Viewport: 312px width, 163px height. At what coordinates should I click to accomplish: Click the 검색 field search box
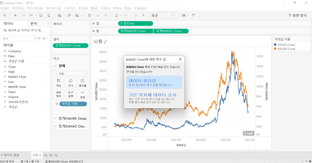tap(19, 39)
